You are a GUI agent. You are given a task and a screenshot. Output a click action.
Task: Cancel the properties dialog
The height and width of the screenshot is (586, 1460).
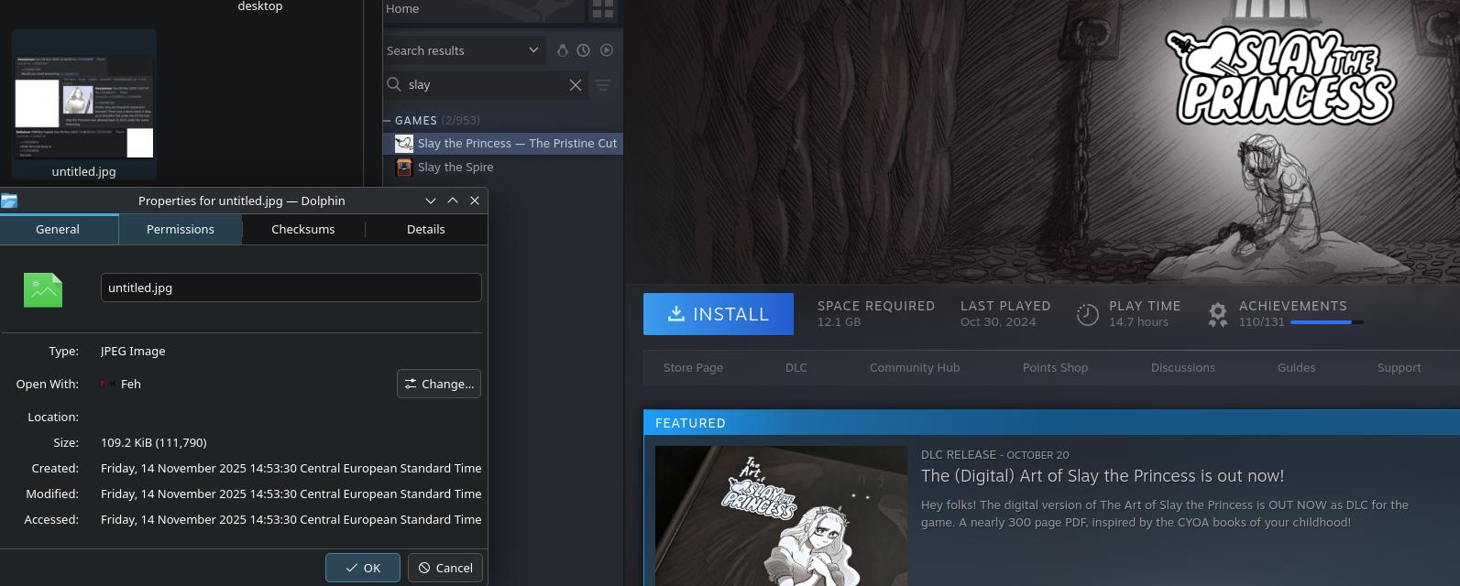(445, 568)
